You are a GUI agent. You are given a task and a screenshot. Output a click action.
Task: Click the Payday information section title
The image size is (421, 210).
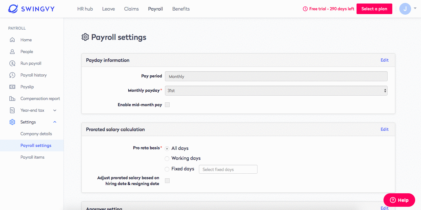(x=108, y=60)
